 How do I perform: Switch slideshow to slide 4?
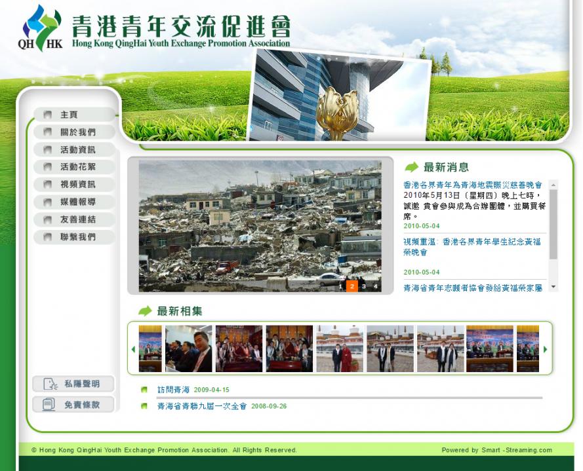pyautogui.click(x=376, y=286)
